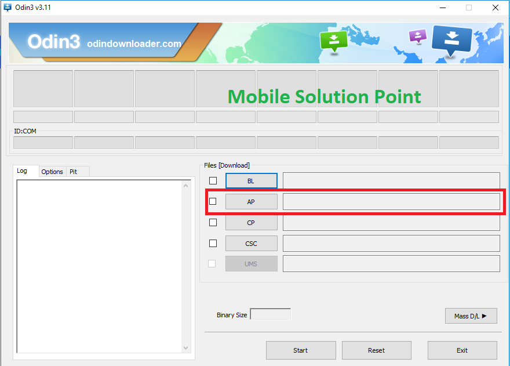Click the CSC file browse button
This screenshot has width=510, height=366.
click(252, 244)
